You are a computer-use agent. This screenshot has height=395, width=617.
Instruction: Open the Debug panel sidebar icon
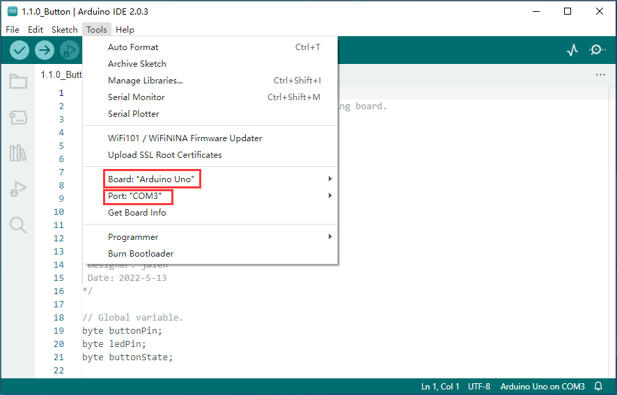click(18, 188)
